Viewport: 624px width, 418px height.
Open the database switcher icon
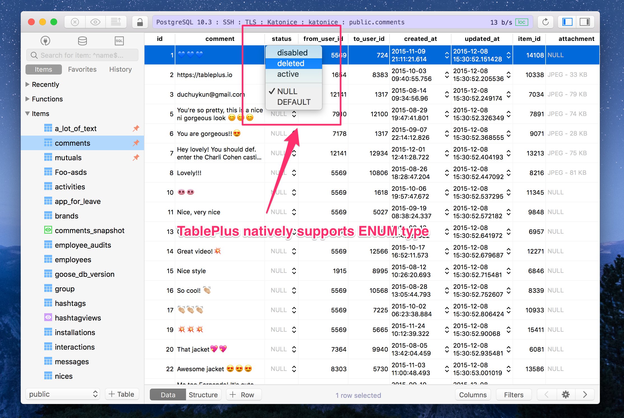point(82,40)
